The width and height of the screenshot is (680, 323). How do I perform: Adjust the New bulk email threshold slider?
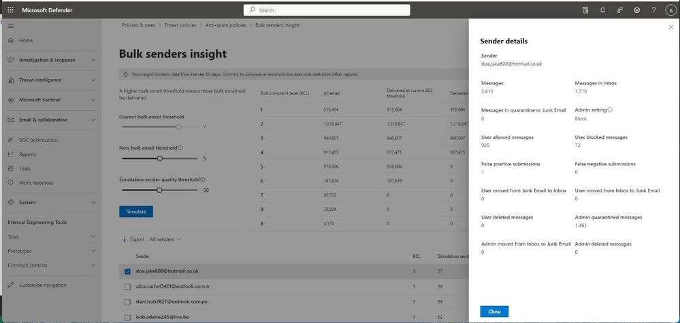159,158
